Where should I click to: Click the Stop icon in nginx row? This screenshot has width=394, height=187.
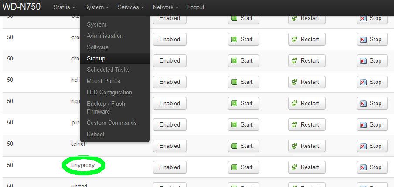click(363, 103)
